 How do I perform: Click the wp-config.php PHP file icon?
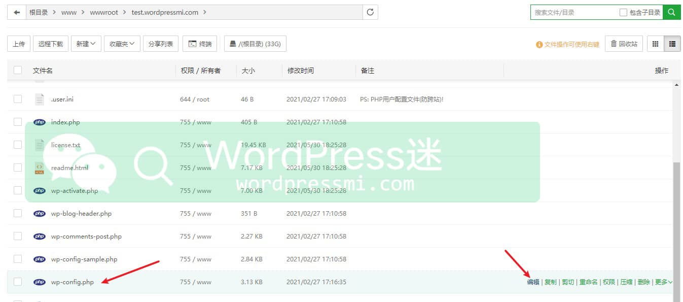point(40,282)
